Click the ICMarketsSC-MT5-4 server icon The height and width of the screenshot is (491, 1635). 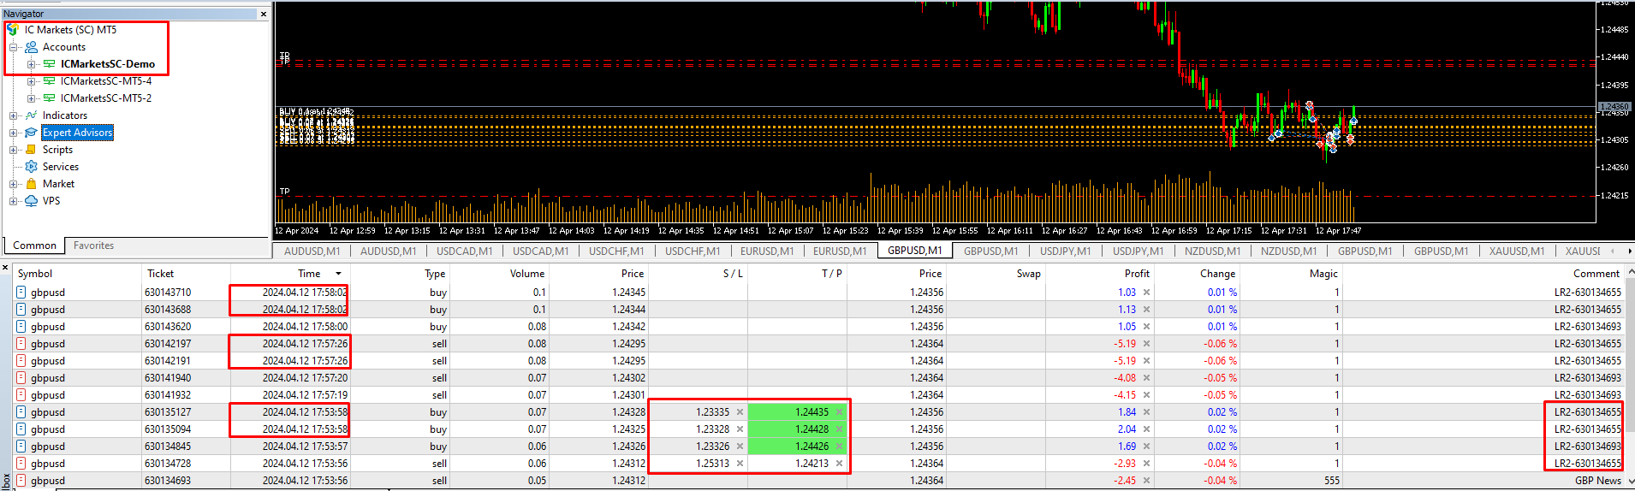coord(50,81)
